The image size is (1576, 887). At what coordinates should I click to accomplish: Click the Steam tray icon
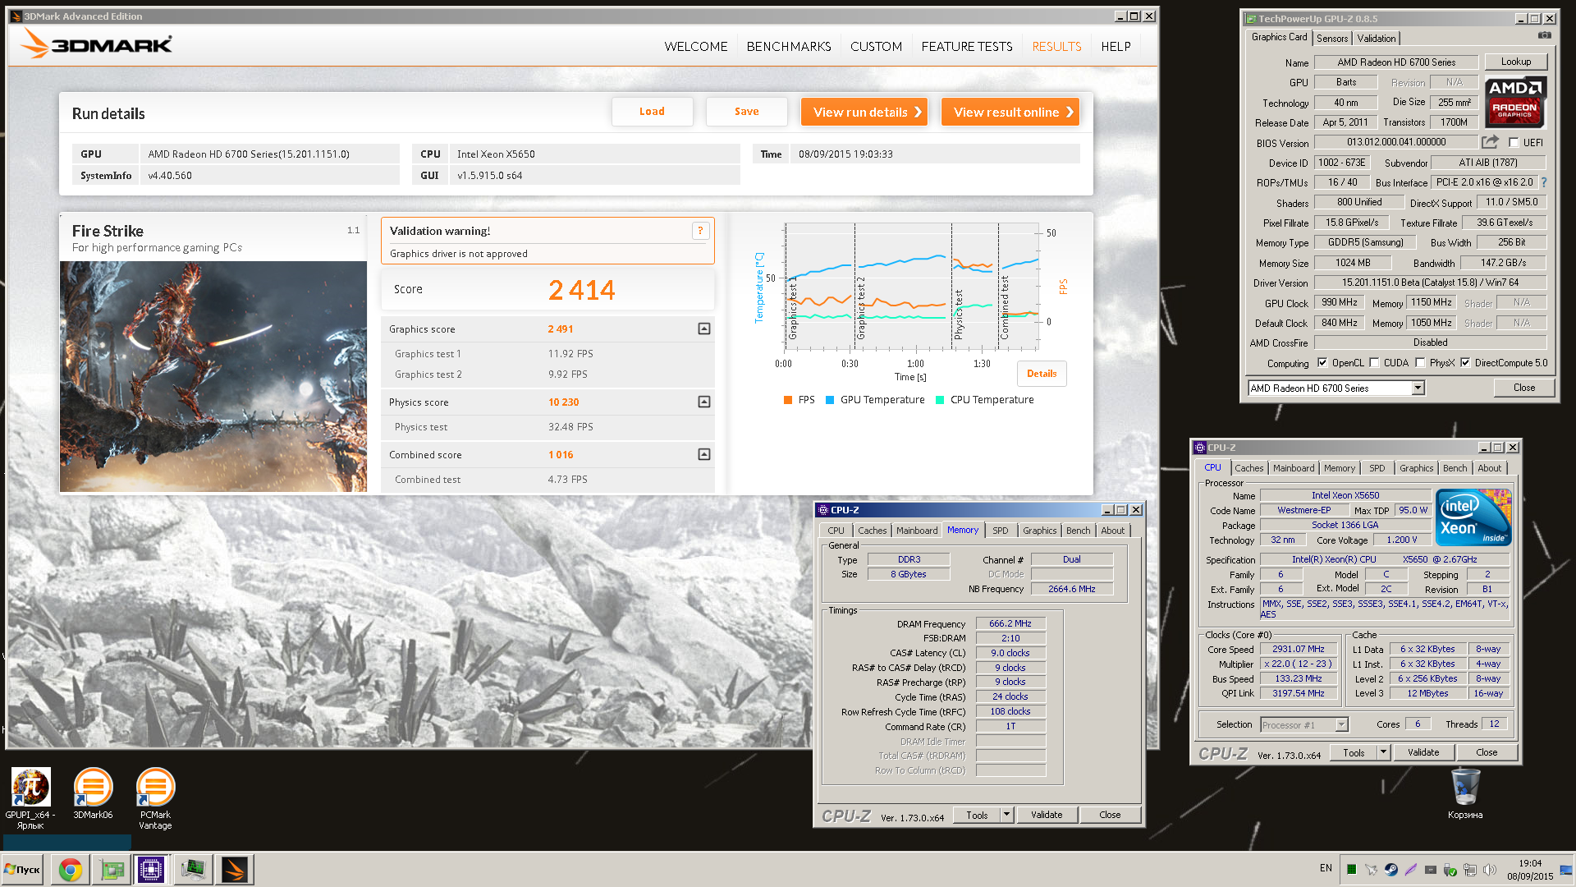tap(1391, 869)
